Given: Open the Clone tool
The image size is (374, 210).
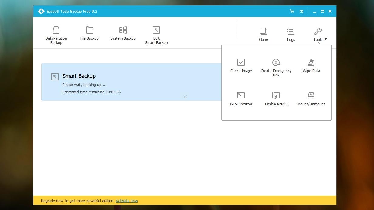Looking at the screenshot, I should (263, 34).
